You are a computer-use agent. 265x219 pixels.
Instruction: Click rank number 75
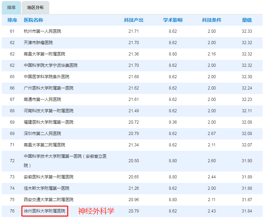12,200
